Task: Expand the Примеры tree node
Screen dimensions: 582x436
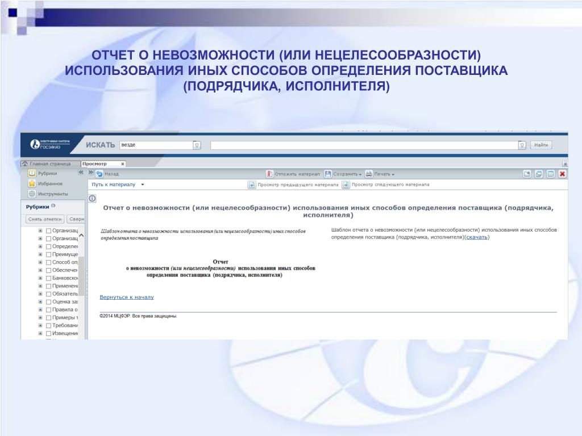Action: tap(40, 318)
